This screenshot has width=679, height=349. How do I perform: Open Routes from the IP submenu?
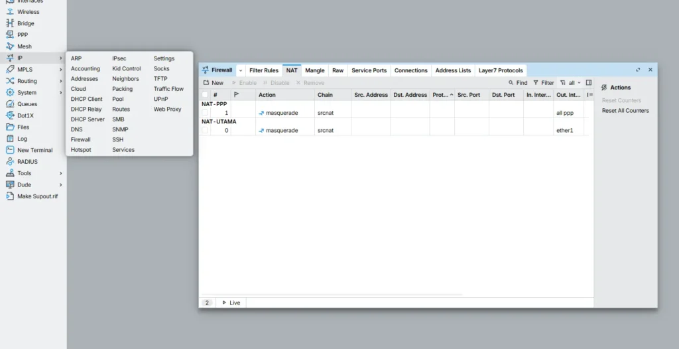tap(121, 109)
